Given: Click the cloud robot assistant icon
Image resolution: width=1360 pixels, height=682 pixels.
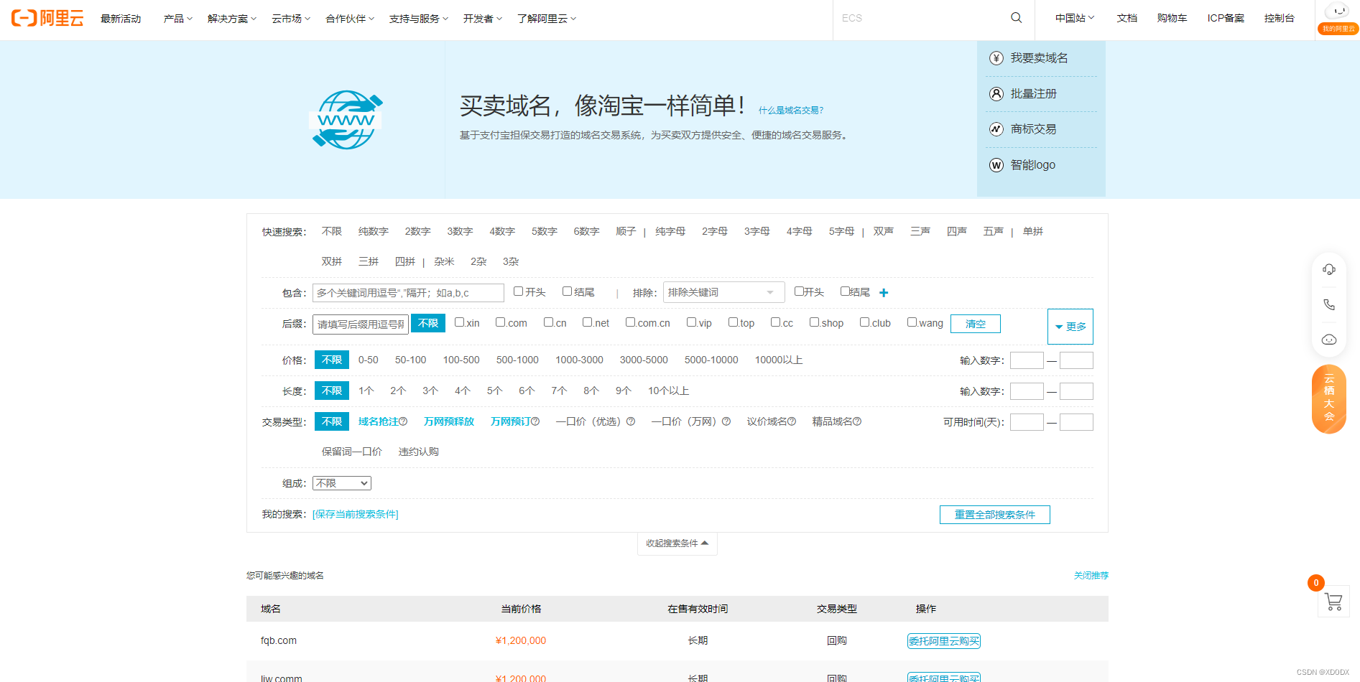Looking at the screenshot, I should click(1329, 340).
